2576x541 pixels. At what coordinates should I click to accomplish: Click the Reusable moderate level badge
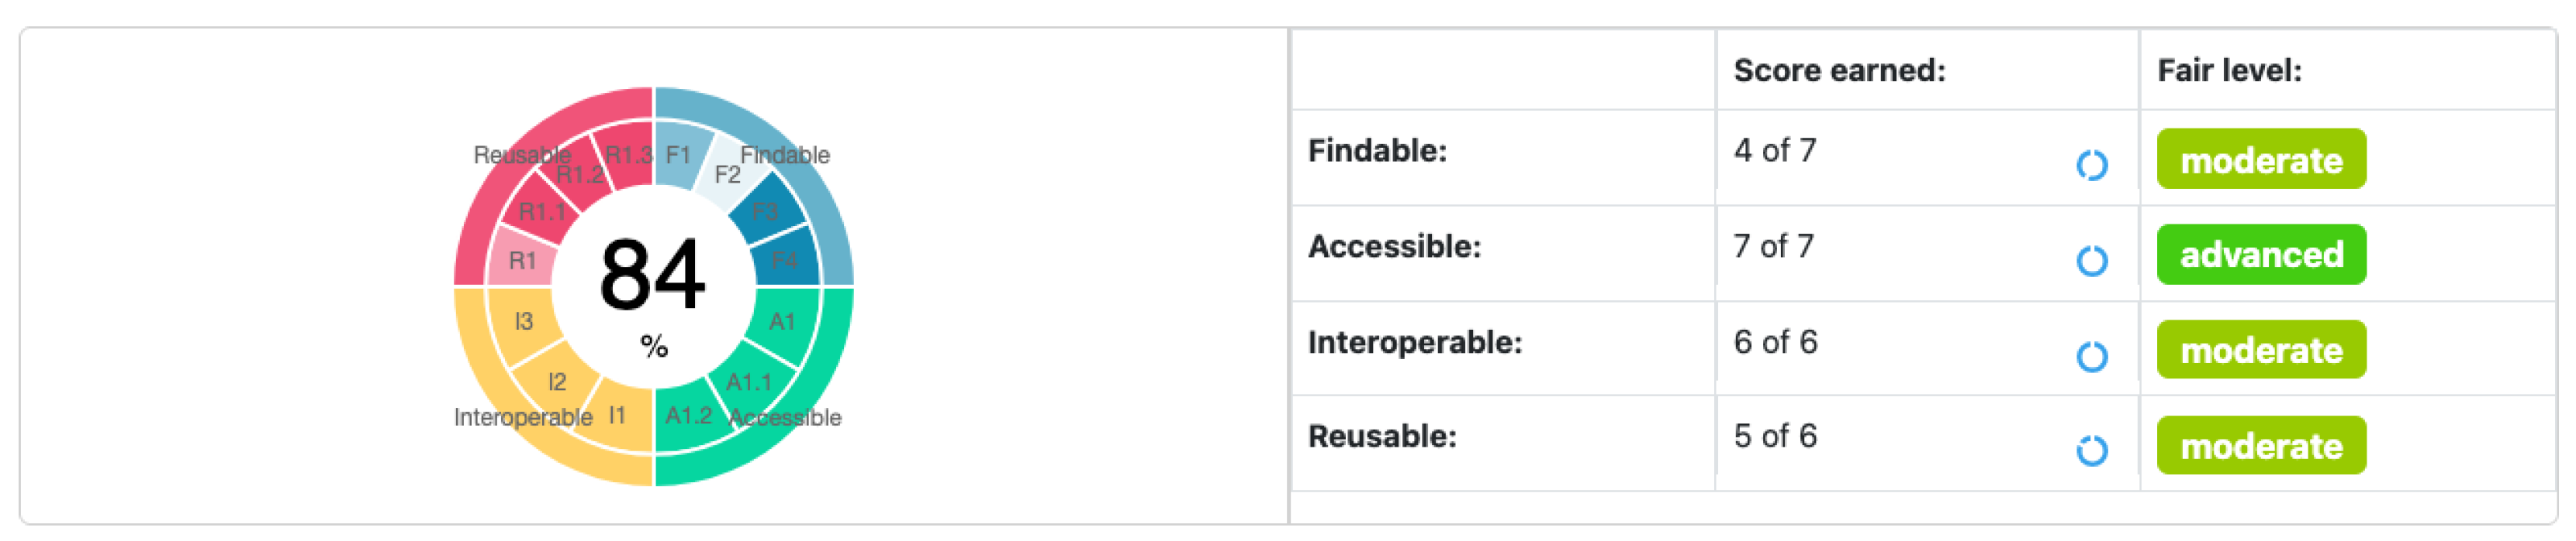point(2260,445)
